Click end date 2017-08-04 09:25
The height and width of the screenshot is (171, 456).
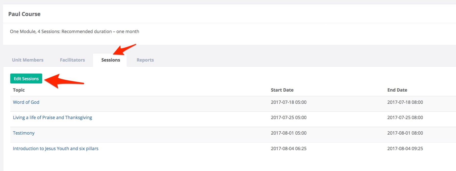[405, 149]
